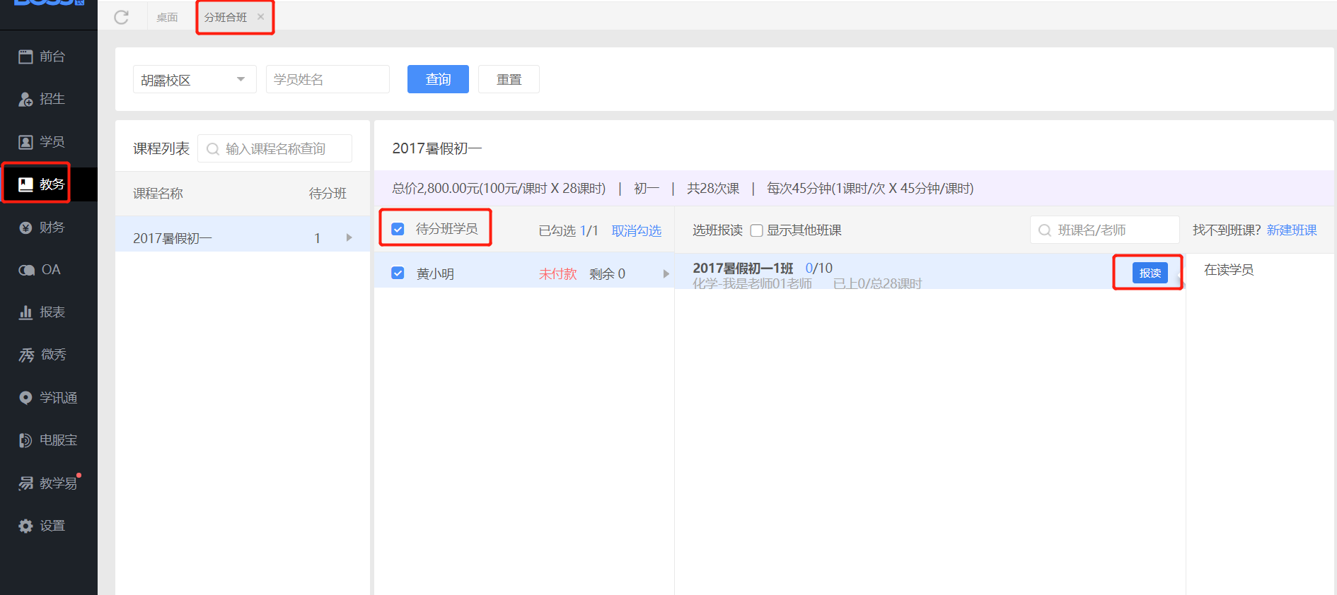Expand the 2017暑假初一 course row arrow
The width and height of the screenshot is (1337, 595).
pyautogui.click(x=349, y=237)
